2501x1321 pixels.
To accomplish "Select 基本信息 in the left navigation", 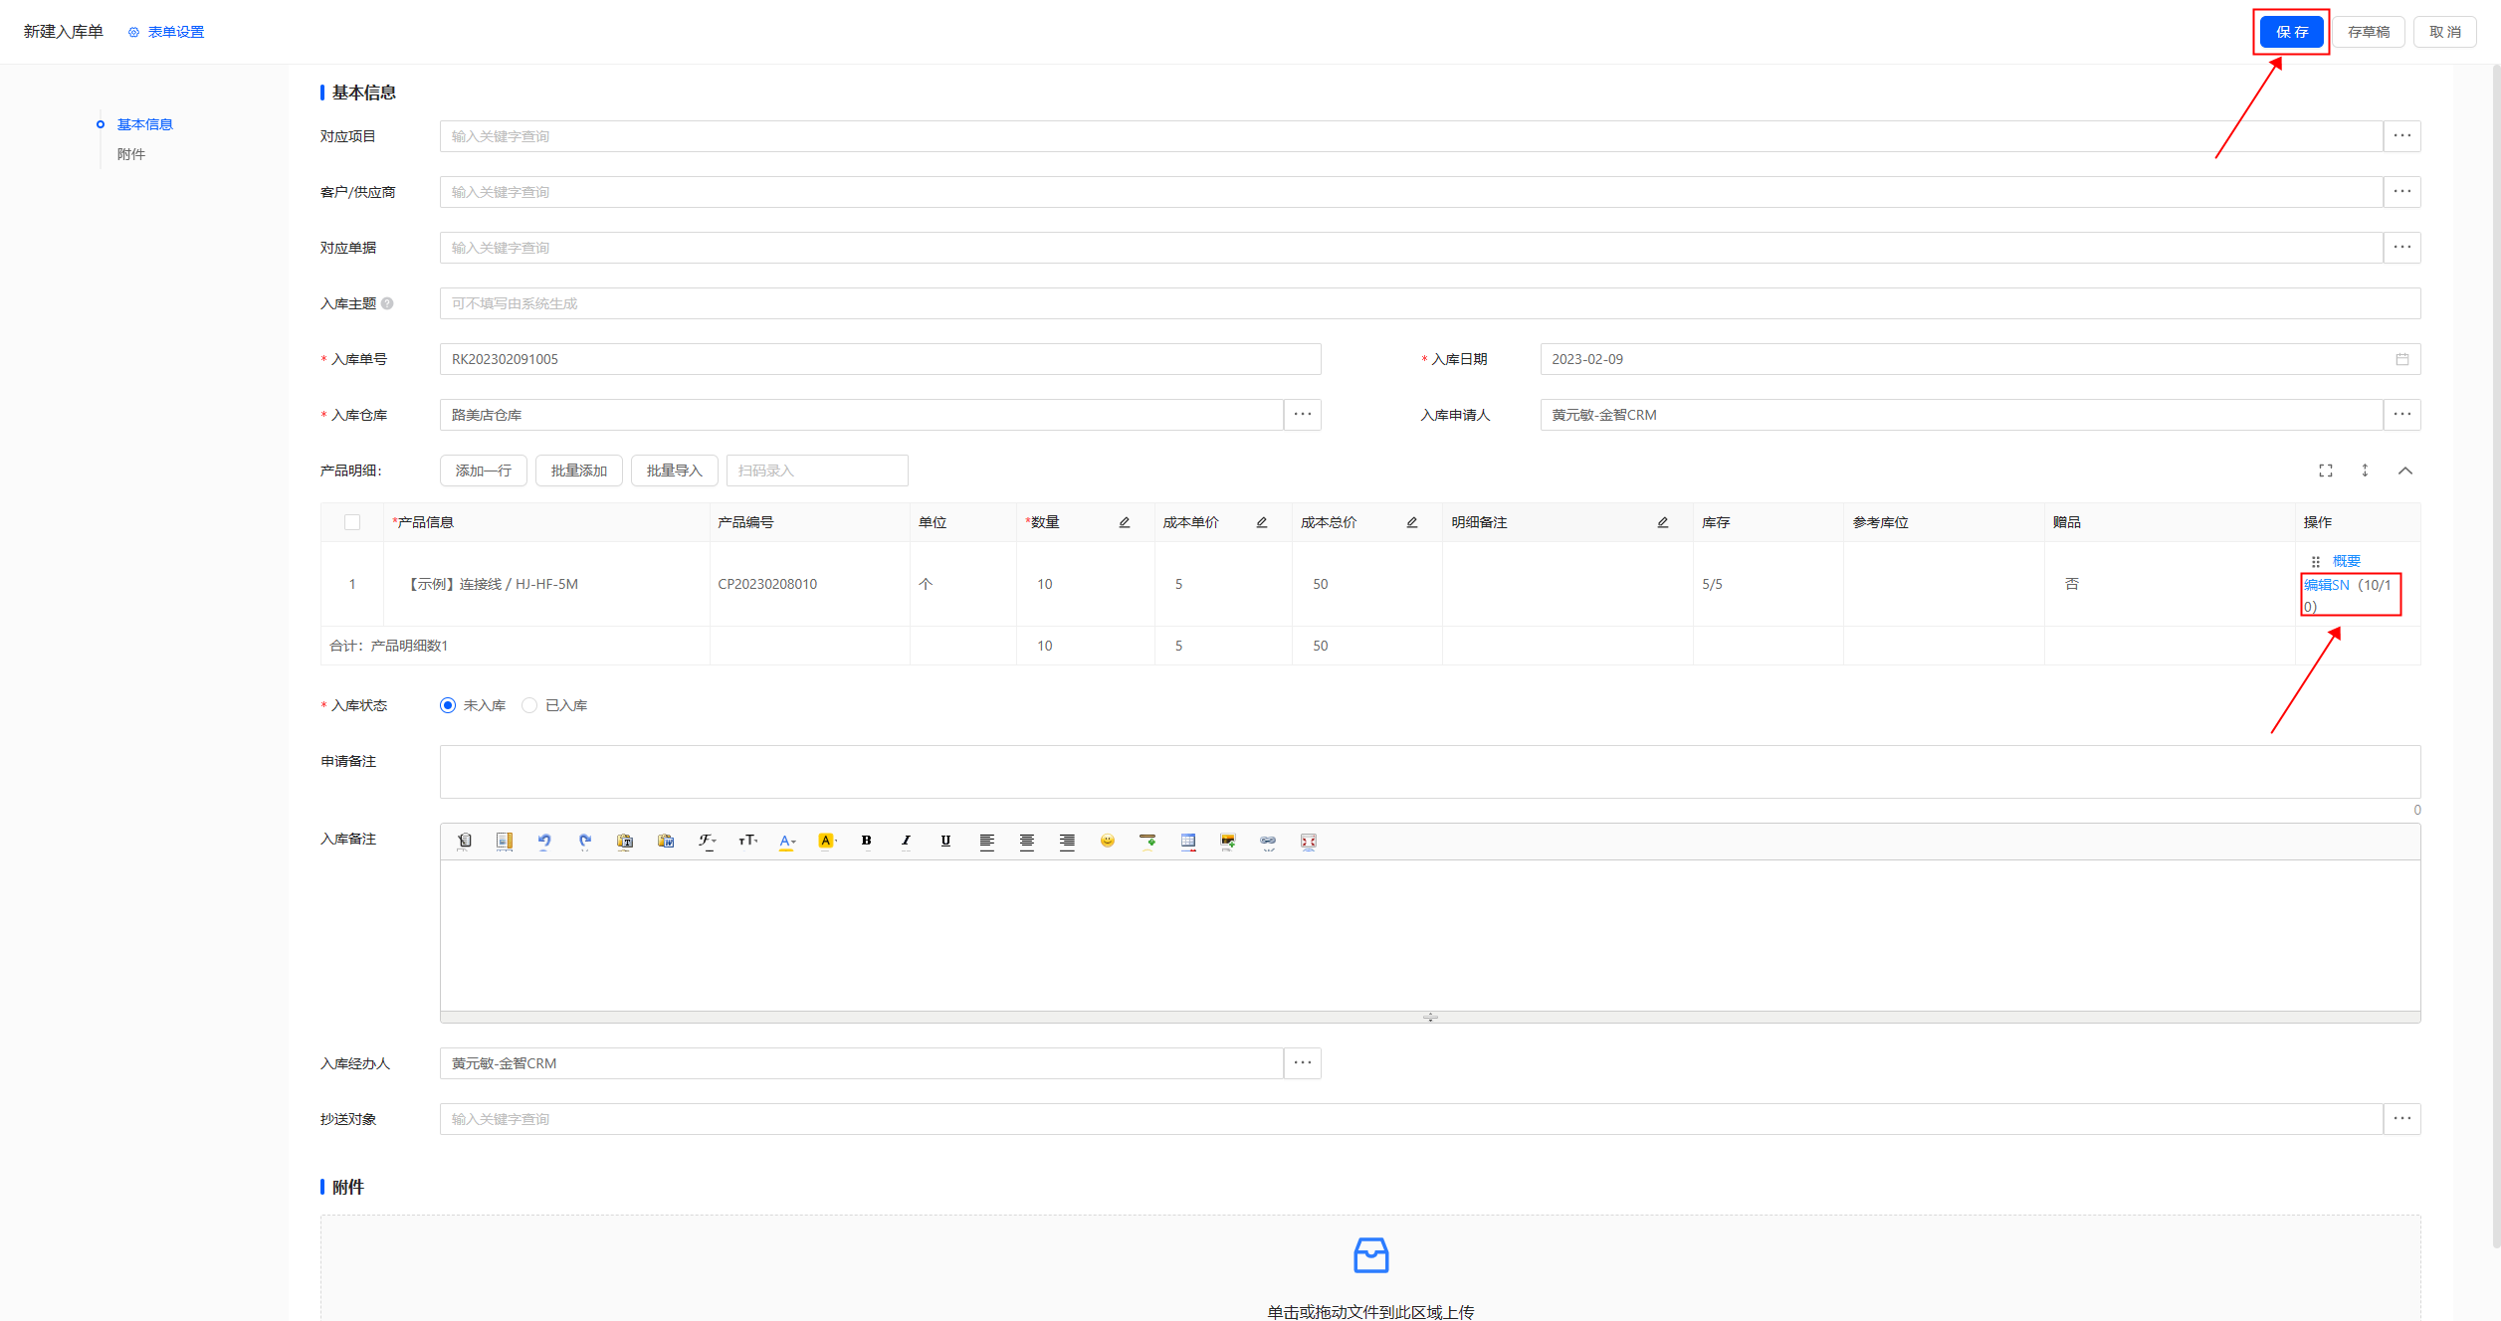I will (145, 124).
